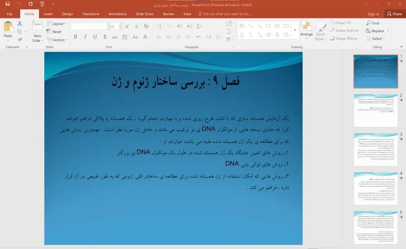Increase list indent level
406x249 pixels.
pos(190,26)
